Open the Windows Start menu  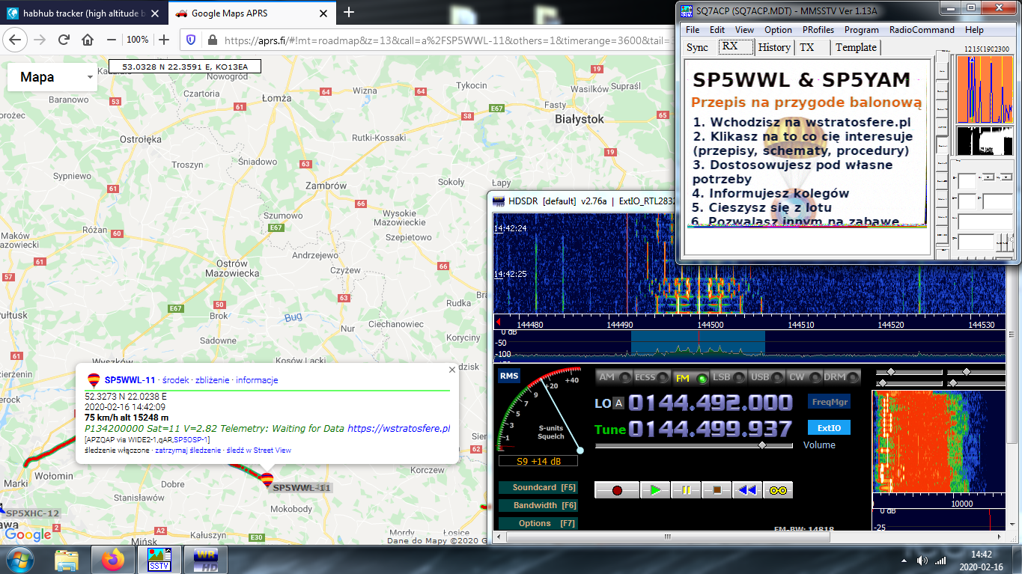pyautogui.click(x=19, y=560)
